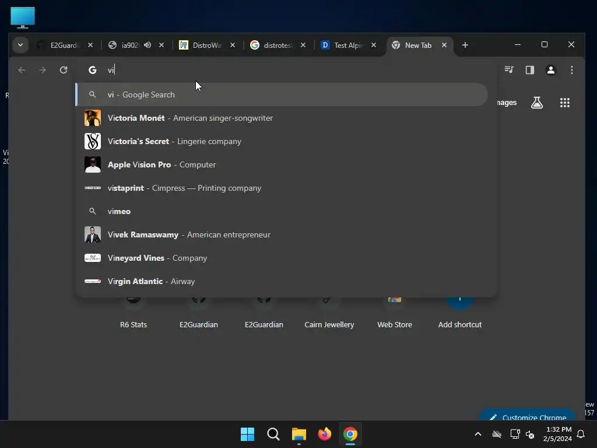The image size is (597, 448).
Task: Go back with the back arrow
Action: point(22,70)
